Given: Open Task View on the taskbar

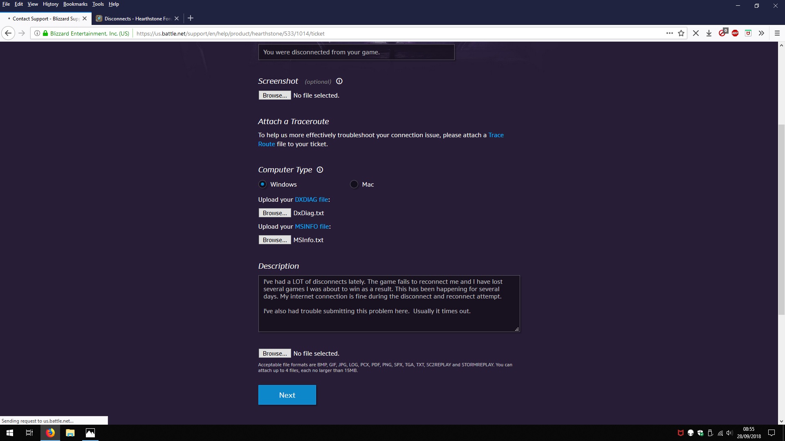Looking at the screenshot, I should click(x=29, y=433).
